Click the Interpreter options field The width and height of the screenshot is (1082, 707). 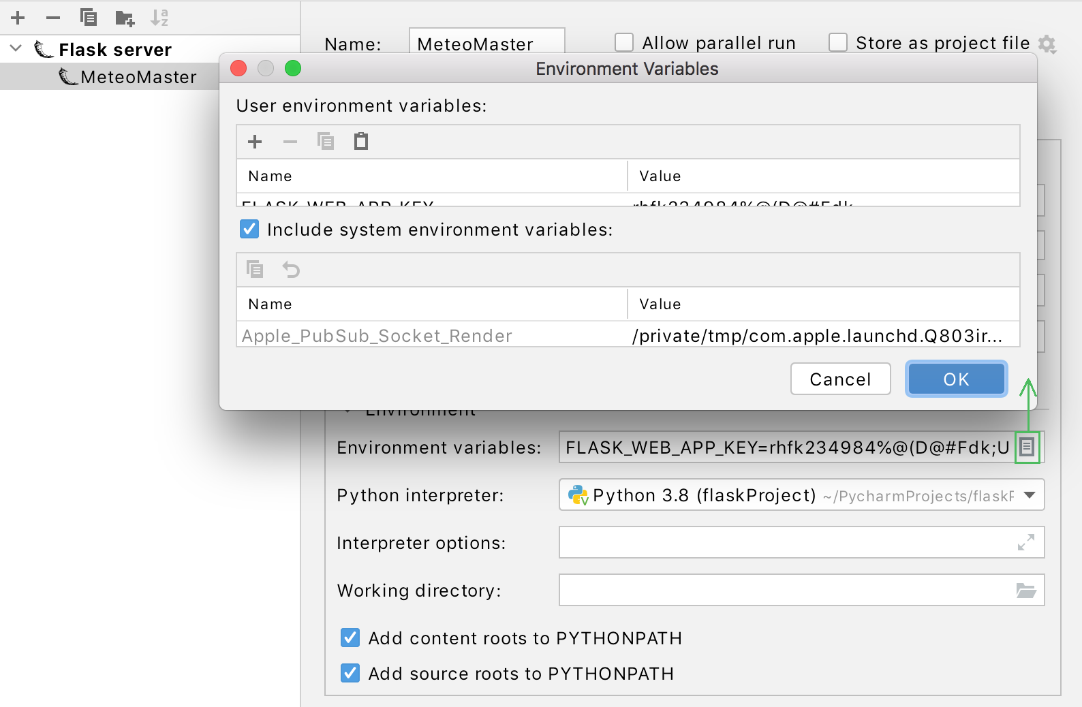pos(802,542)
